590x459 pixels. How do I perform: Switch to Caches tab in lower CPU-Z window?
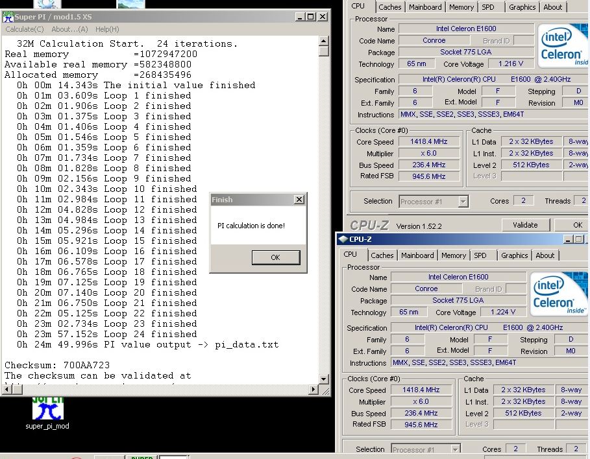point(382,255)
